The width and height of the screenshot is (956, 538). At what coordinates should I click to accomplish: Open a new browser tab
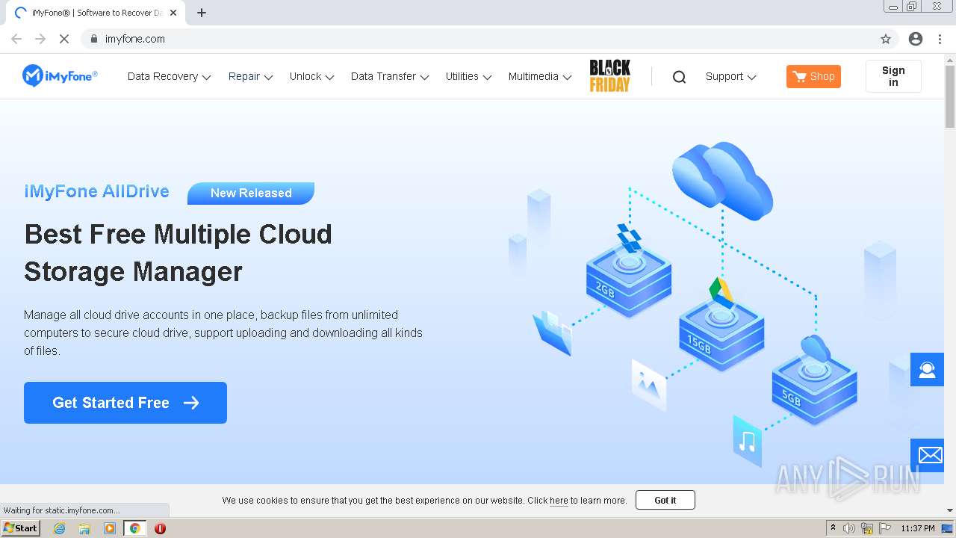coord(202,13)
